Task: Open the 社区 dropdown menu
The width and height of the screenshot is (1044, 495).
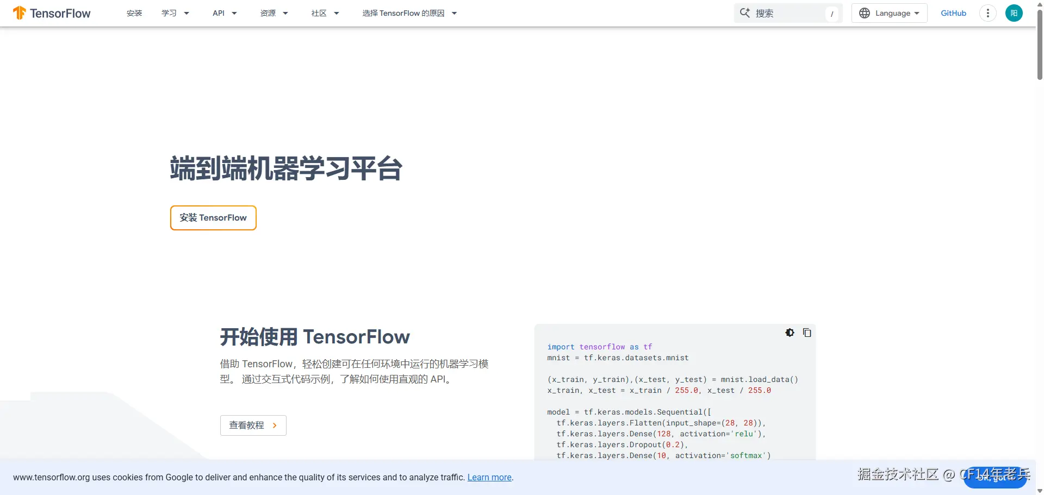Action: pos(325,13)
